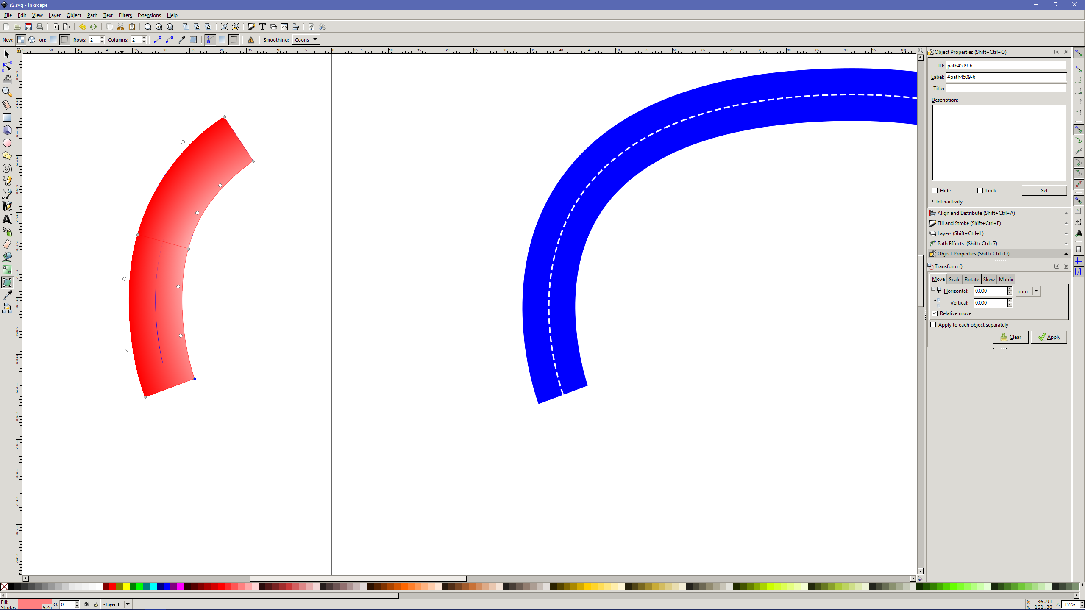
Task: Open the Fill and Stroke dialog icon
Action: point(250,26)
